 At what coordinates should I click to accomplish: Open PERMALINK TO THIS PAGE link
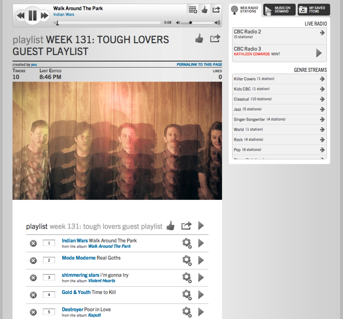tap(199, 65)
